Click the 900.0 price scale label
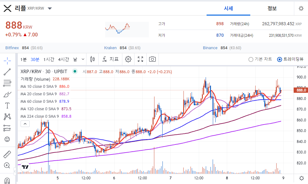308x184 pixels. tap(301, 77)
